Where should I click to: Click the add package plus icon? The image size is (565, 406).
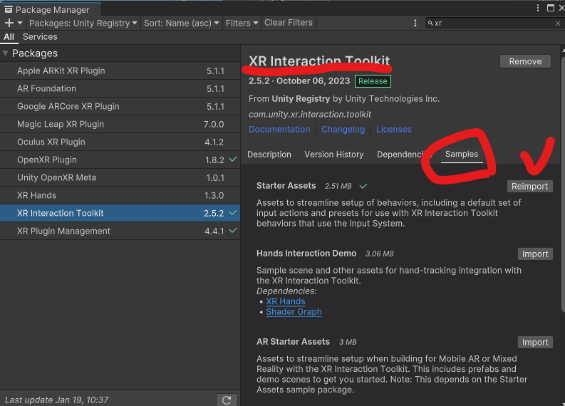(9, 23)
